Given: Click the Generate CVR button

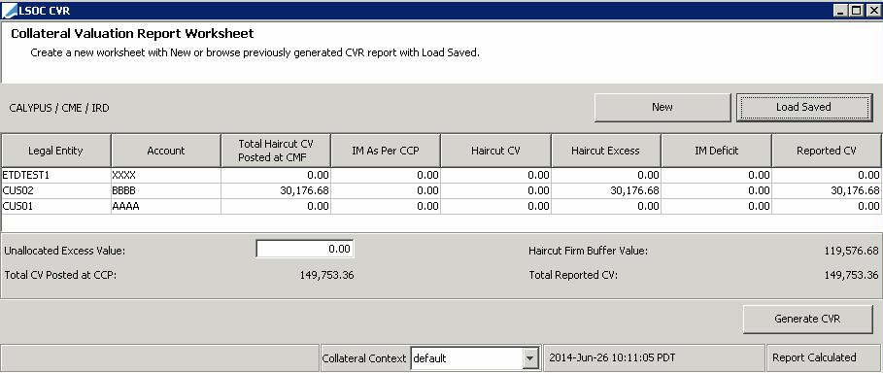Looking at the screenshot, I should coord(807,319).
